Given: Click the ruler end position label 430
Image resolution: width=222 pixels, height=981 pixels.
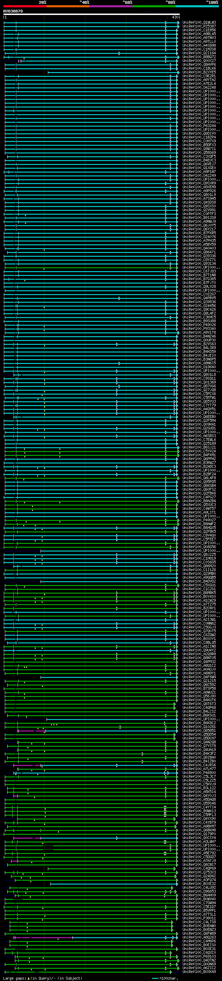Looking at the screenshot, I should click(175, 17).
